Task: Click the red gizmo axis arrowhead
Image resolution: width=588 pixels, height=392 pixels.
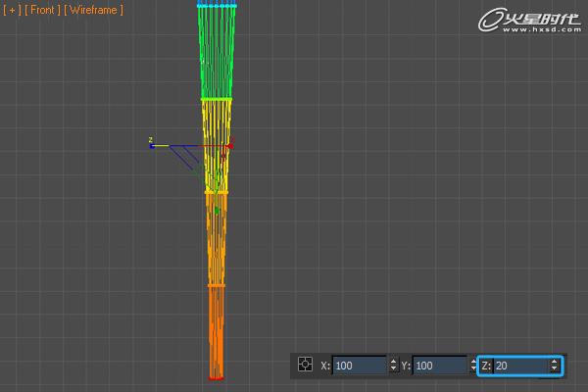Action: coord(229,146)
